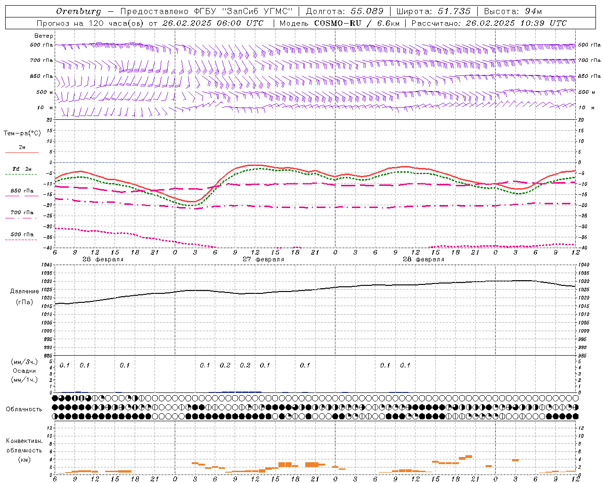Click the "(км)" unit of convective cloudiness

pos(24,459)
